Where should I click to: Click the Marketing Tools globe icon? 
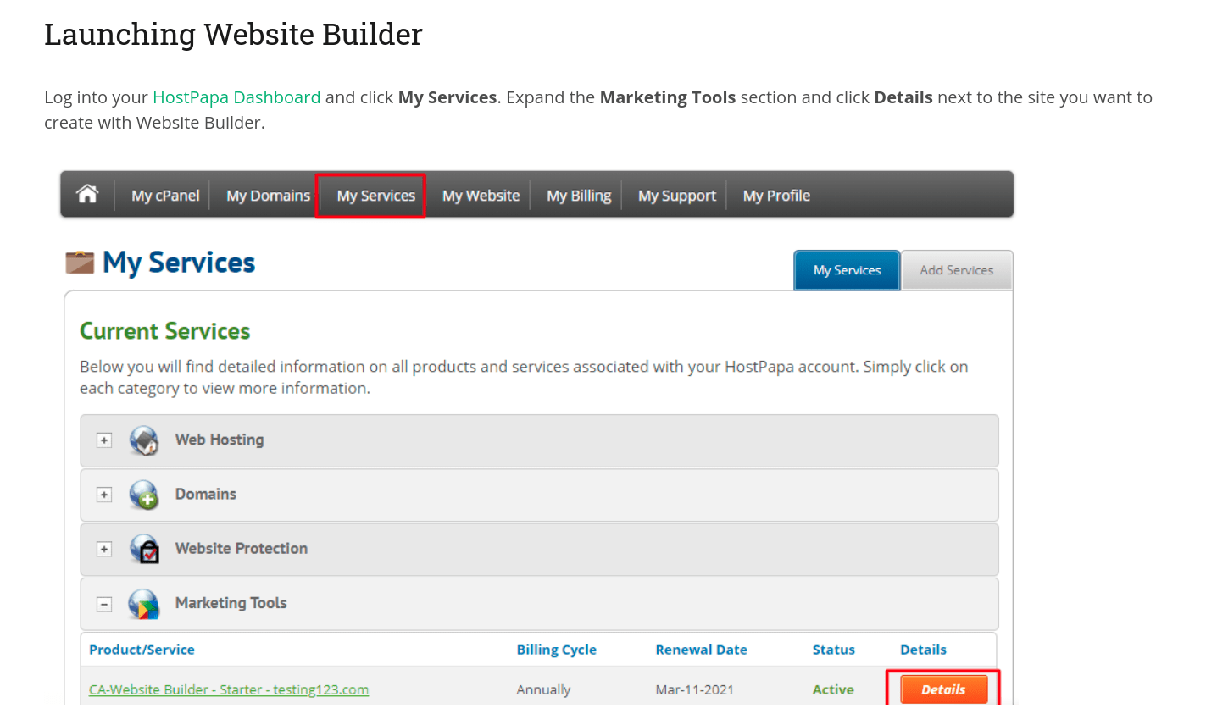point(144,603)
